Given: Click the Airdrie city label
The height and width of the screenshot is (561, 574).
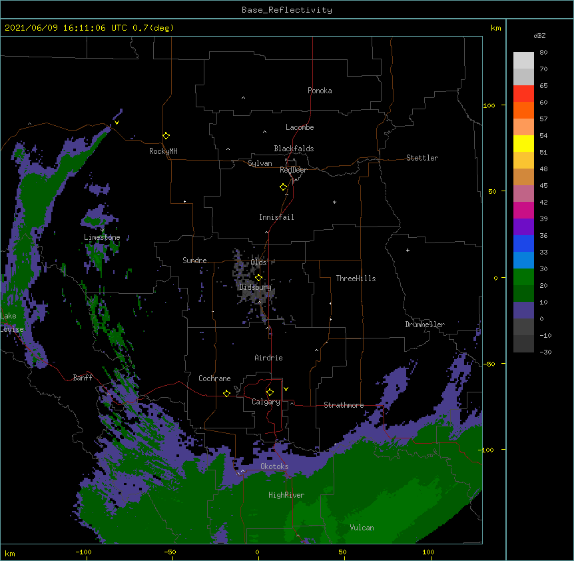Looking at the screenshot, I should point(268,358).
